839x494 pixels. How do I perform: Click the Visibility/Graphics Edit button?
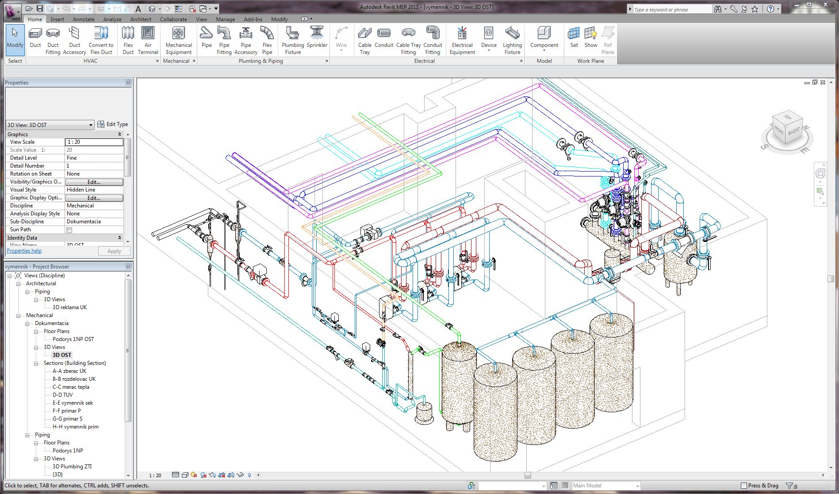[x=94, y=182]
